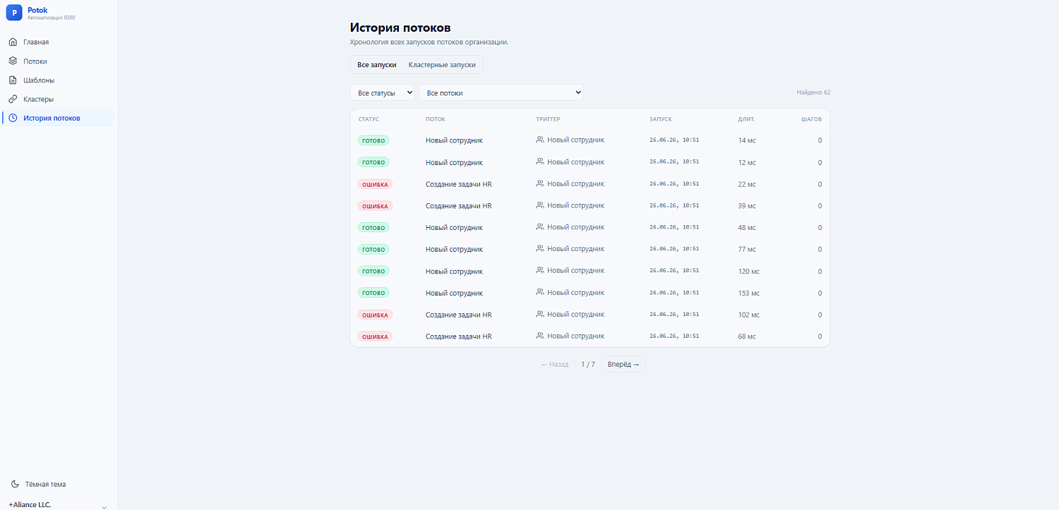
Task: Go to the next page with Вперёд
Action: (623, 365)
